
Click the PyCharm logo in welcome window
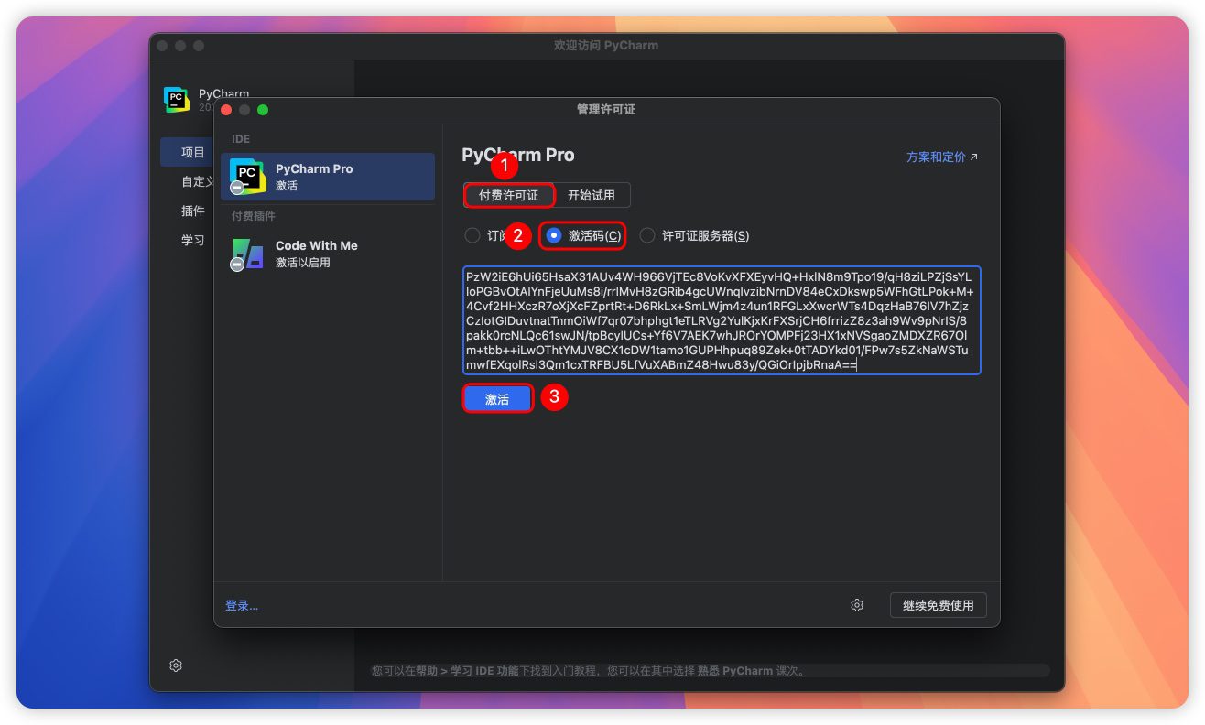click(176, 99)
